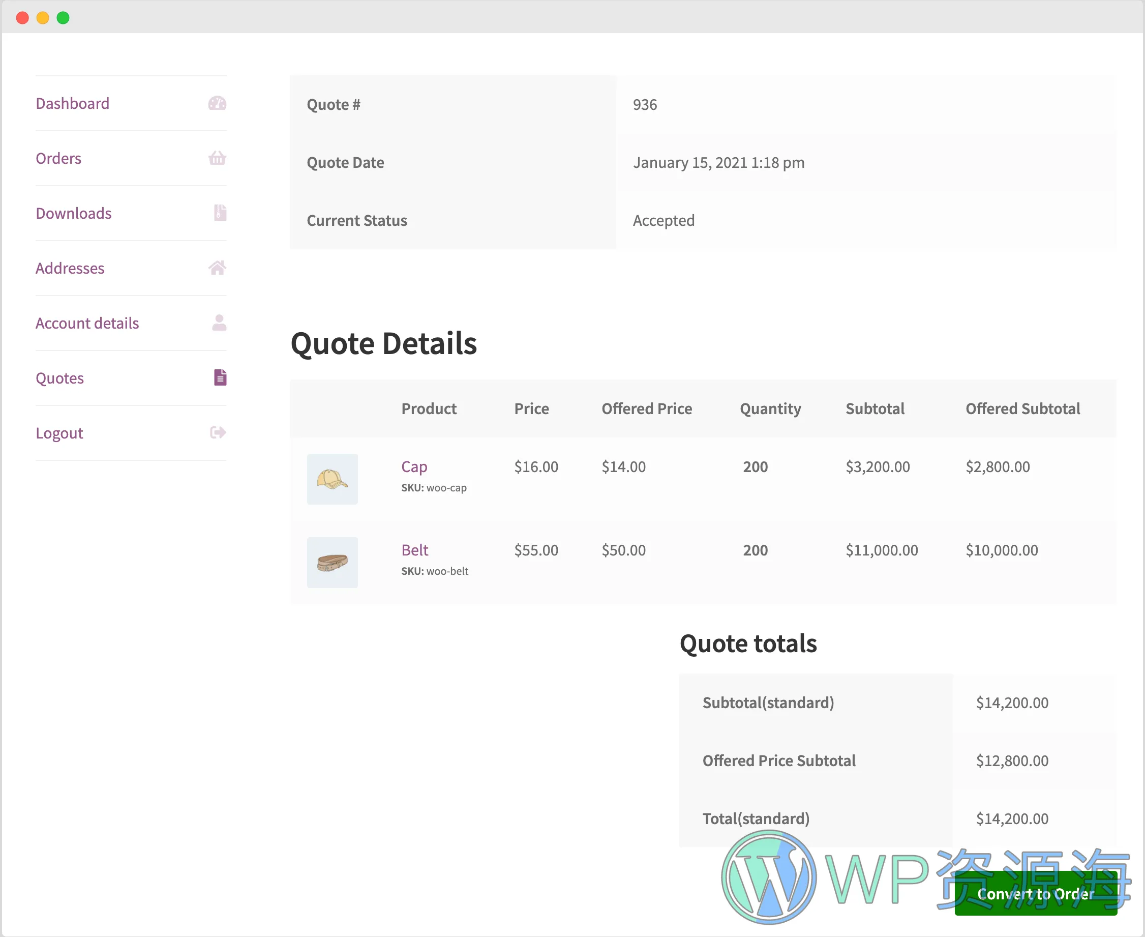The width and height of the screenshot is (1145, 937).
Task: Click the Dashboard tab label
Action: (x=72, y=102)
